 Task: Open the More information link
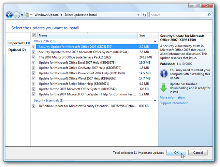point(172,97)
